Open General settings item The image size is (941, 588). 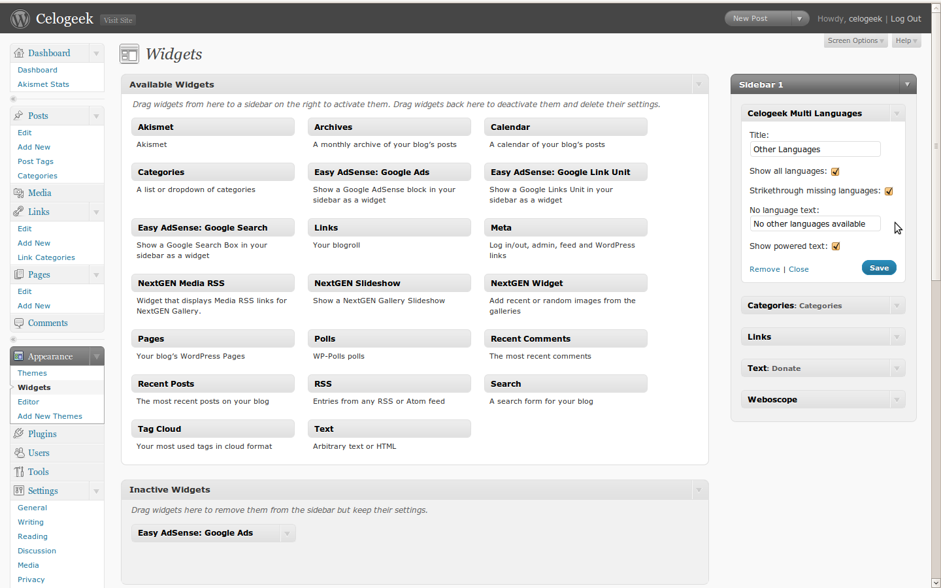(x=32, y=508)
